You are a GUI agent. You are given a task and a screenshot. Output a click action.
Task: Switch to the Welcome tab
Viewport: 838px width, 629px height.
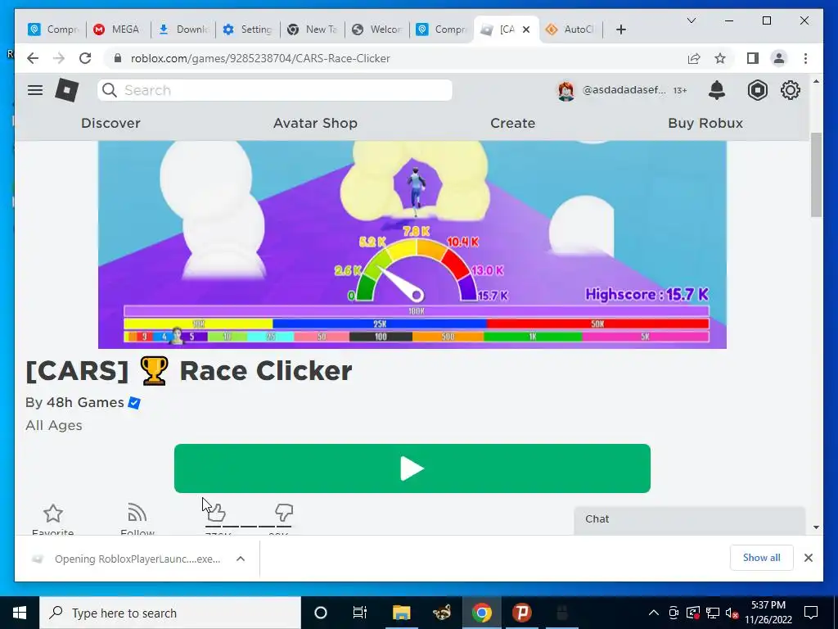(x=377, y=29)
